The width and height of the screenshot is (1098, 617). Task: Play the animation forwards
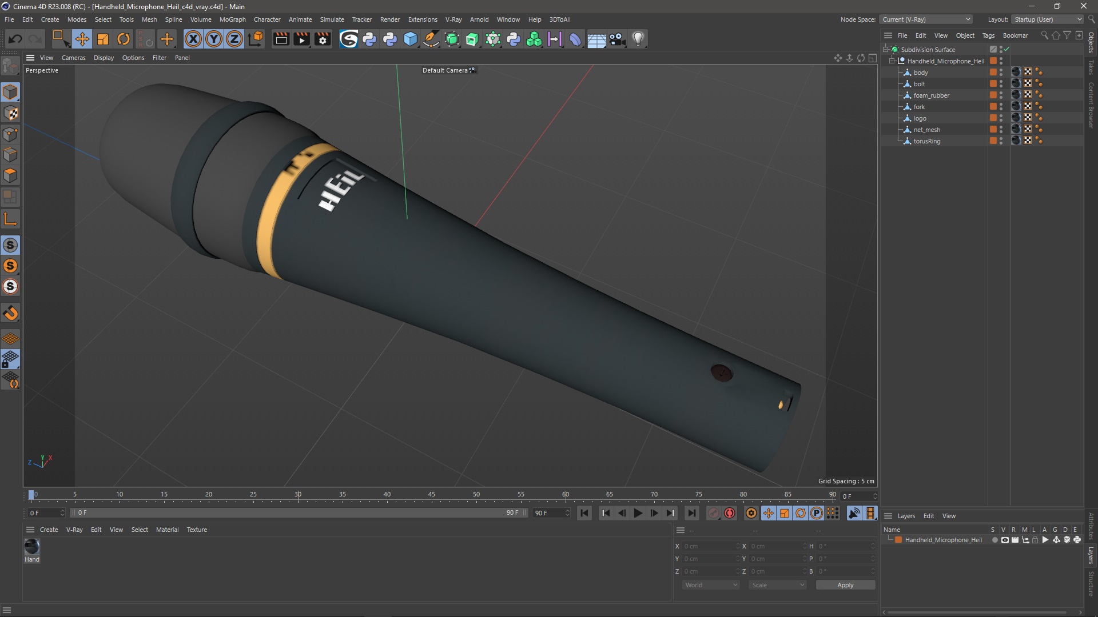638,513
